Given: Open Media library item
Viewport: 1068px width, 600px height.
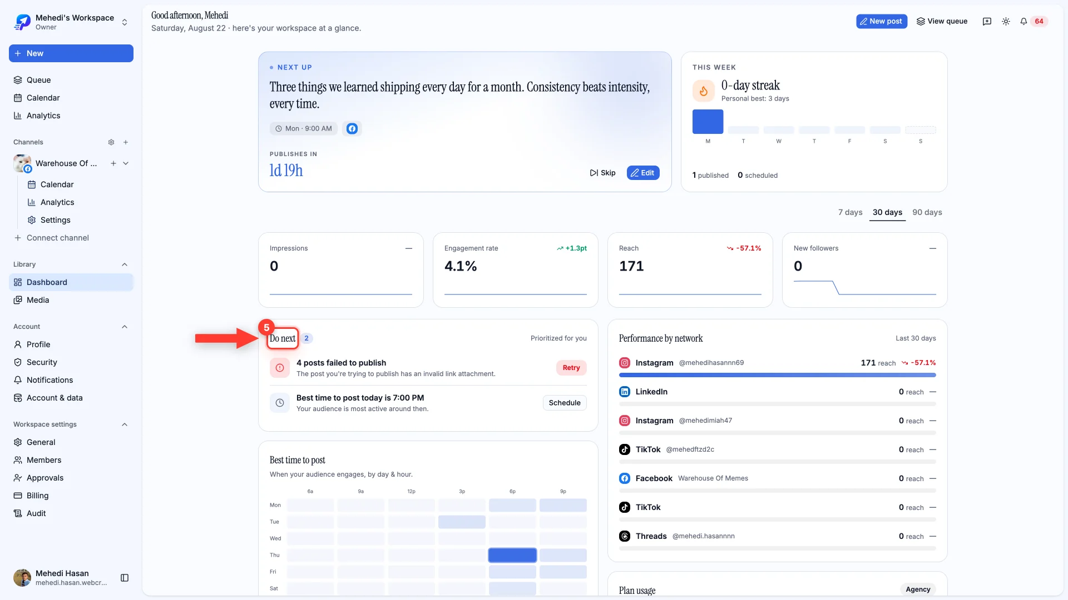Looking at the screenshot, I should click(x=71, y=300).
